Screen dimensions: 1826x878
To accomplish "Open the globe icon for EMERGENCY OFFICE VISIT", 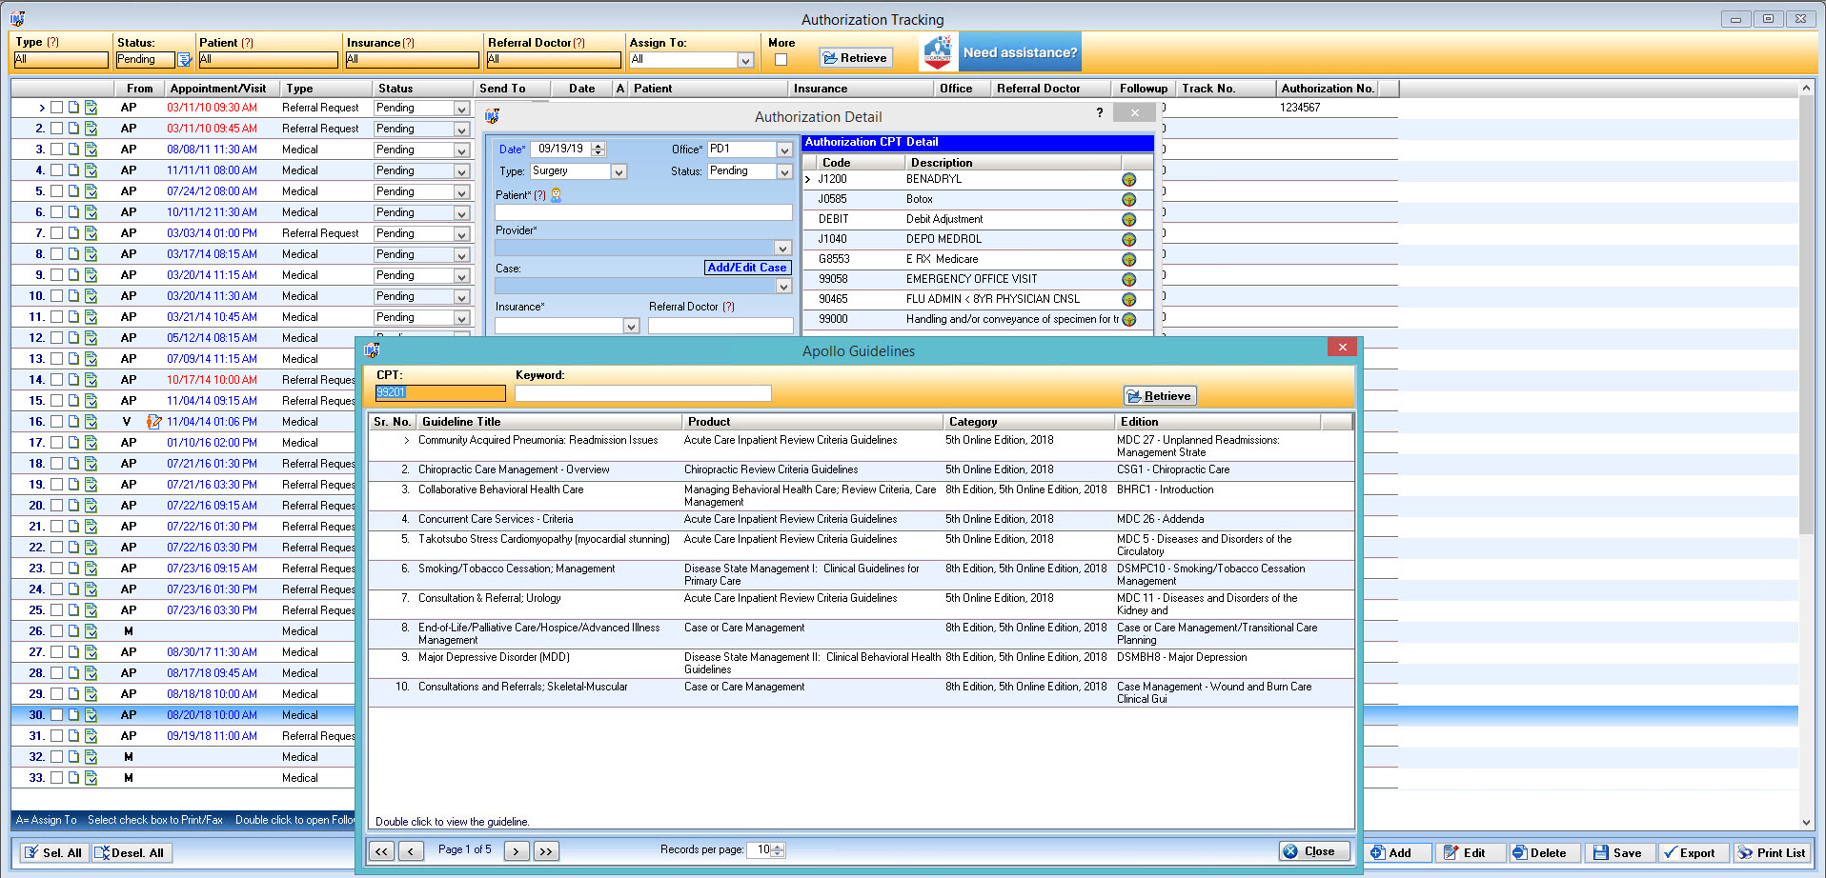I will pyautogui.click(x=1128, y=280).
